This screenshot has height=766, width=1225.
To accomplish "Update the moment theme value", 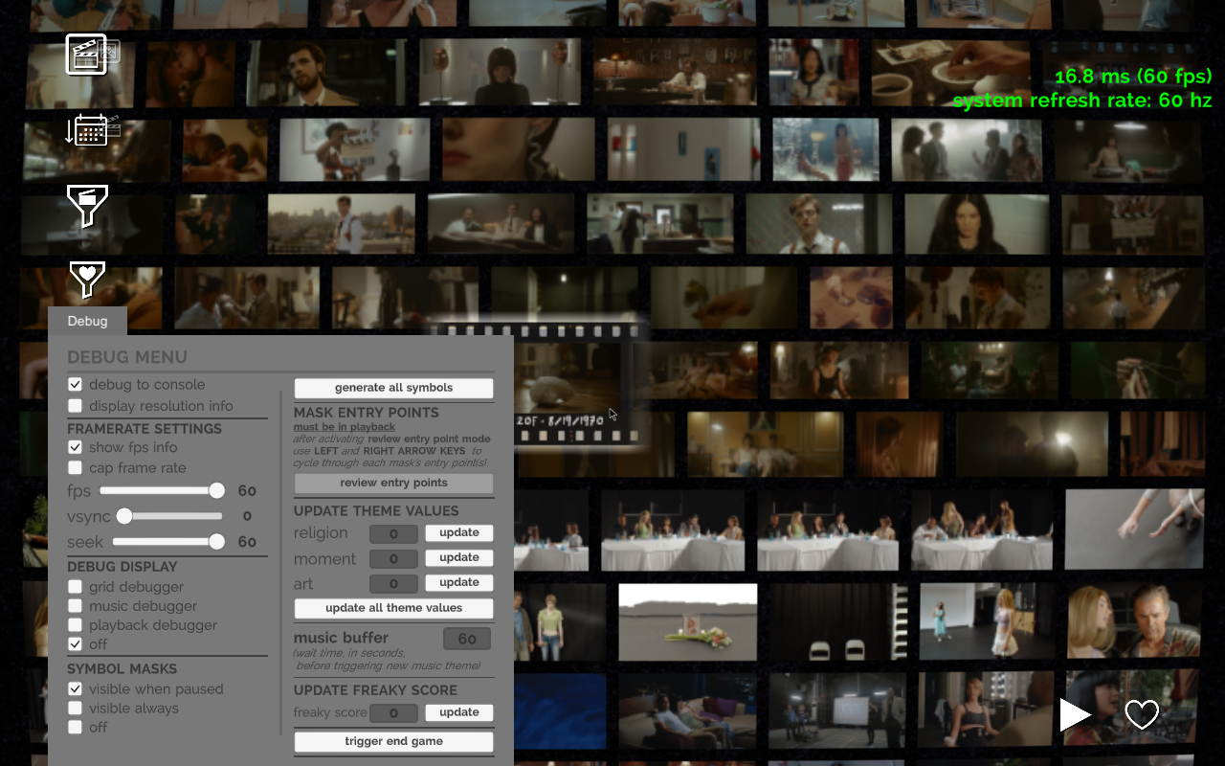I will pyautogui.click(x=459, y=558).
